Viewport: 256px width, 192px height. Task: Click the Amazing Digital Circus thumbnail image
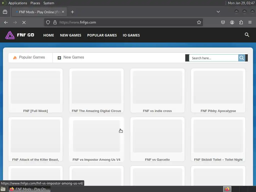[x=96, y=87]
